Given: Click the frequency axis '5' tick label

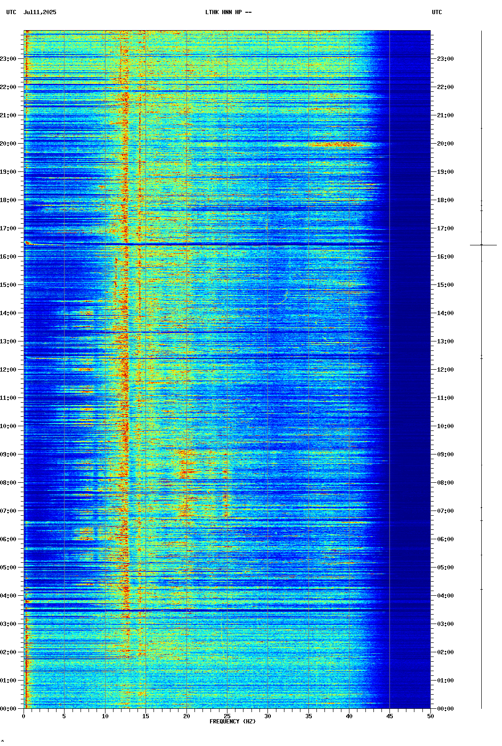Looking at the screenshot, I should pyautogui.click(x=64, y=716).
